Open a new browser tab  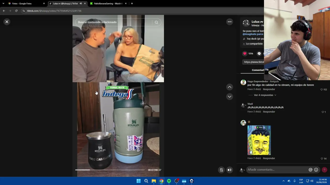click(132, 4)
